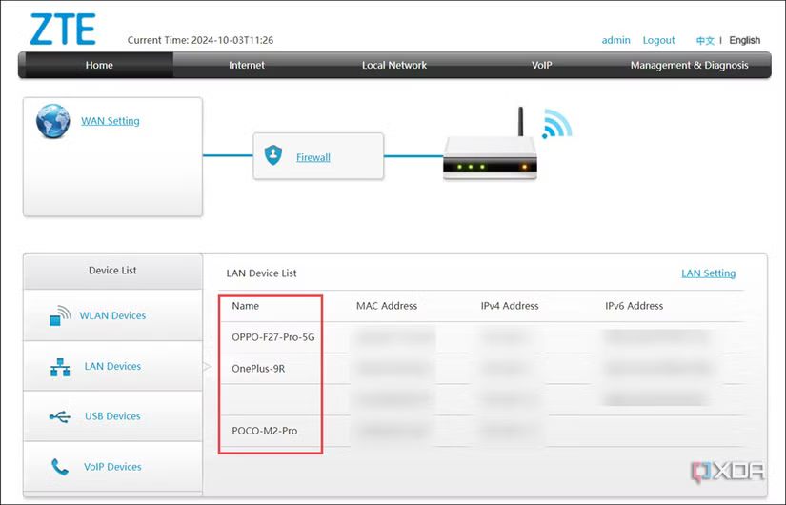The width and height of the screenshot is (786, 505).
Task: Click the WAN Setting globe icon
Action: pos(53,122)
